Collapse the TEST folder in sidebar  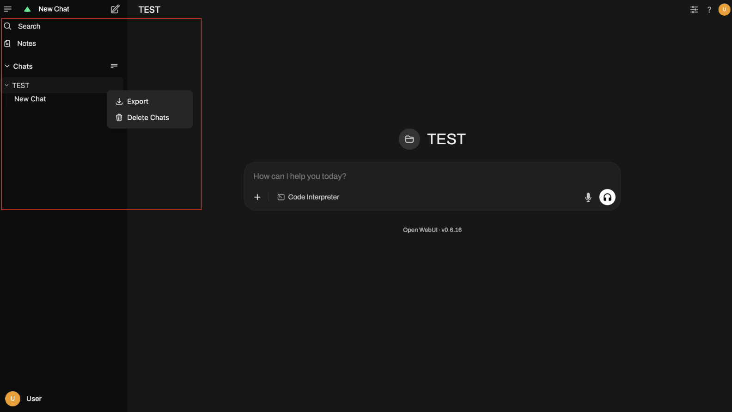click(x=7, y=85)
